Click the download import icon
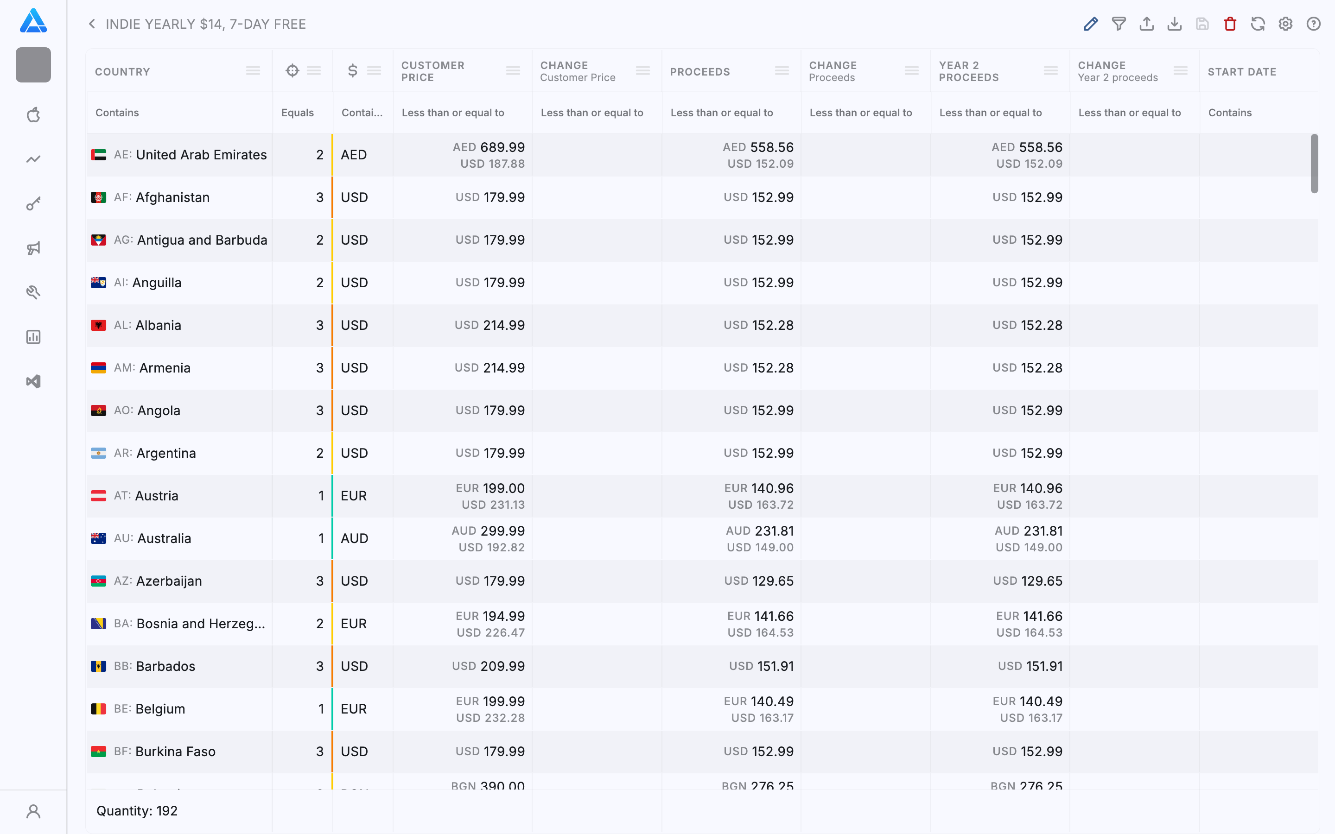 point(1175,24)
